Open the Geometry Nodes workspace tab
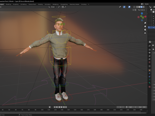155x116 pixels. point(74,4)
